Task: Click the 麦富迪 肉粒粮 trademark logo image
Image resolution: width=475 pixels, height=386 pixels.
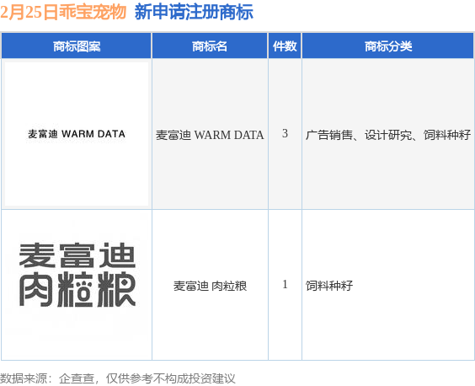Action: pos(77,275)
